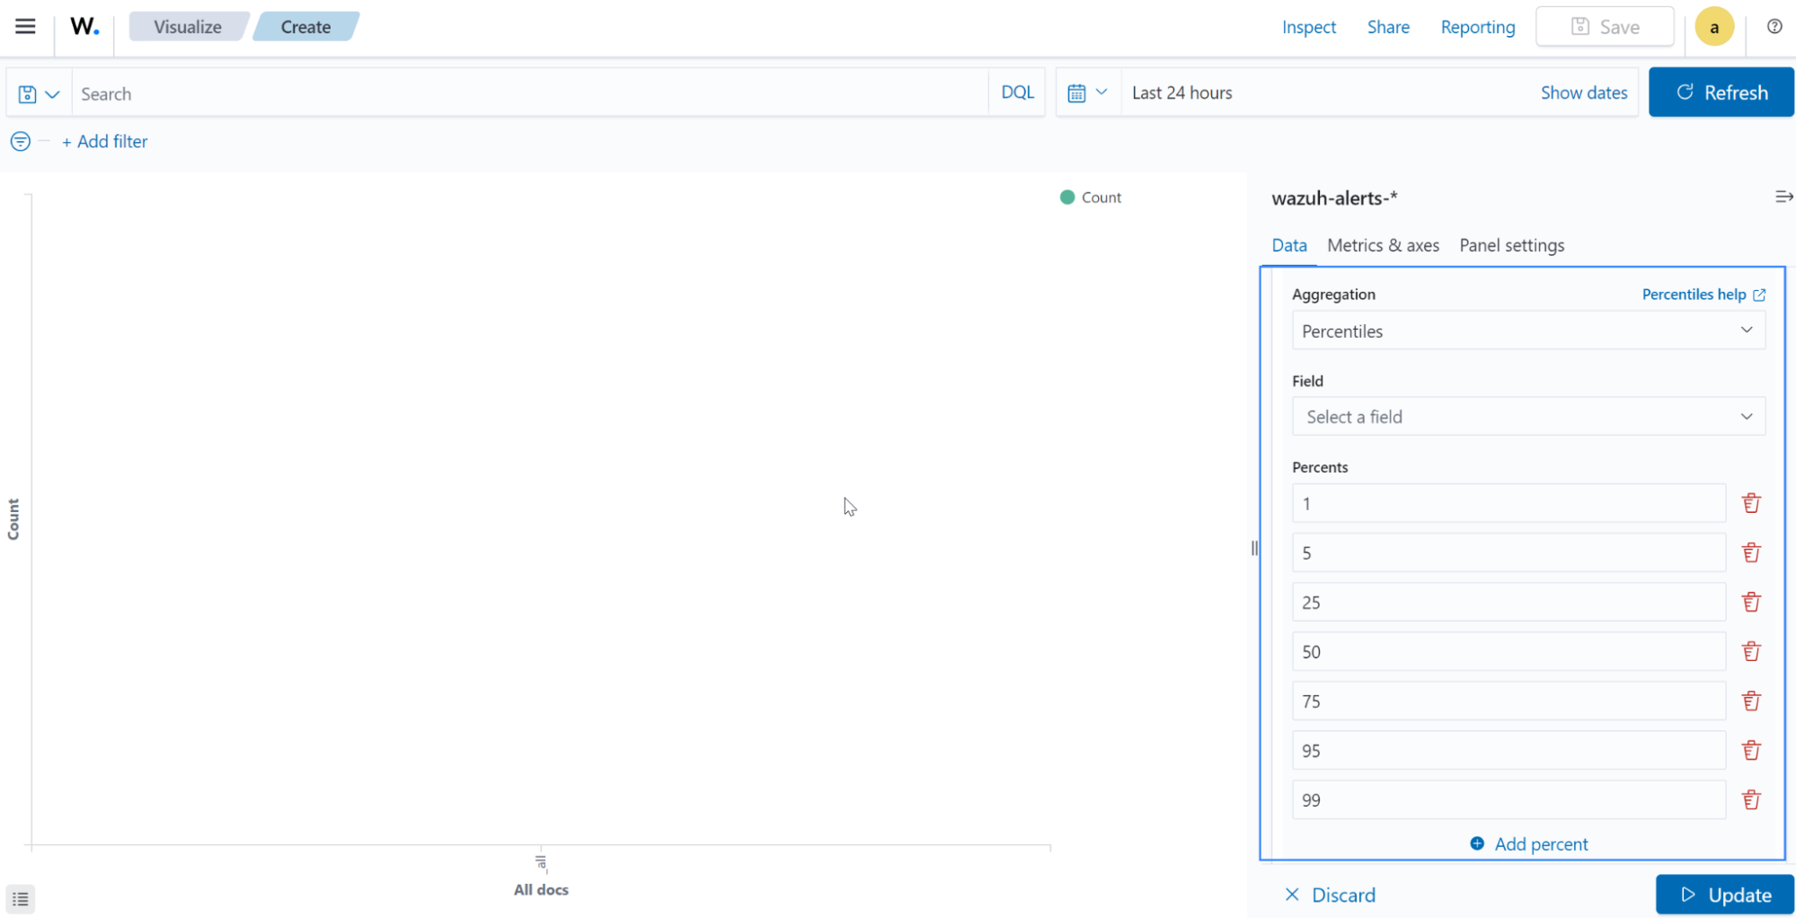
Task: Click the Refresh button
Action: [x=1721, y=92]
